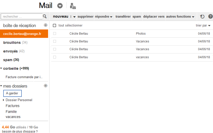This screenshot has width=213, height=133.
Task: Click plus icon next to mes dossiers
Action: (x=46, y=86)
